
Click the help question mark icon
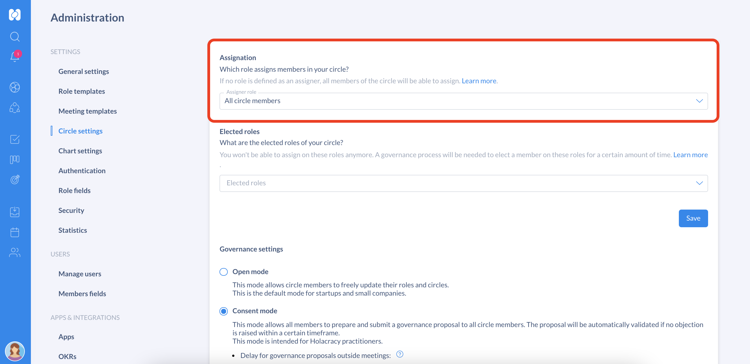(400, 354)
